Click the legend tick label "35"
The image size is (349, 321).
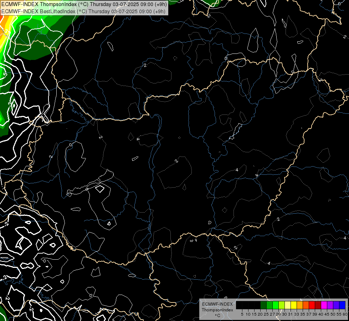click(303, 314)
